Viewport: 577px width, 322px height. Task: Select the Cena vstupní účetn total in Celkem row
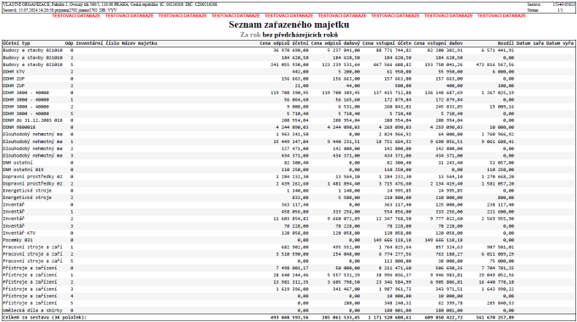[389, 317]
